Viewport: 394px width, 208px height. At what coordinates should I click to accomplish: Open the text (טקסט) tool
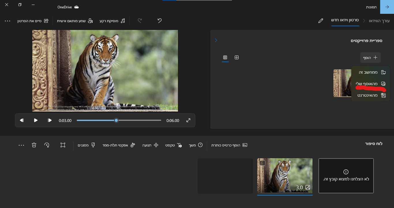(x=173, y=145)
